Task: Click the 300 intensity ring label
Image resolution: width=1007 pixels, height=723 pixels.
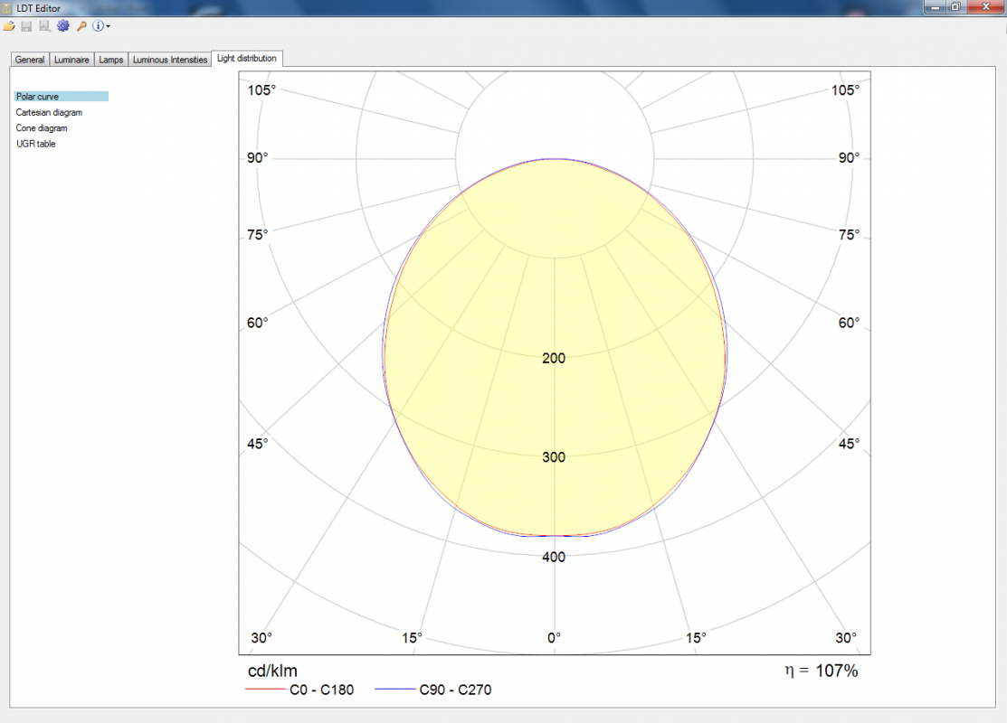Action: [x=554, y=457]
